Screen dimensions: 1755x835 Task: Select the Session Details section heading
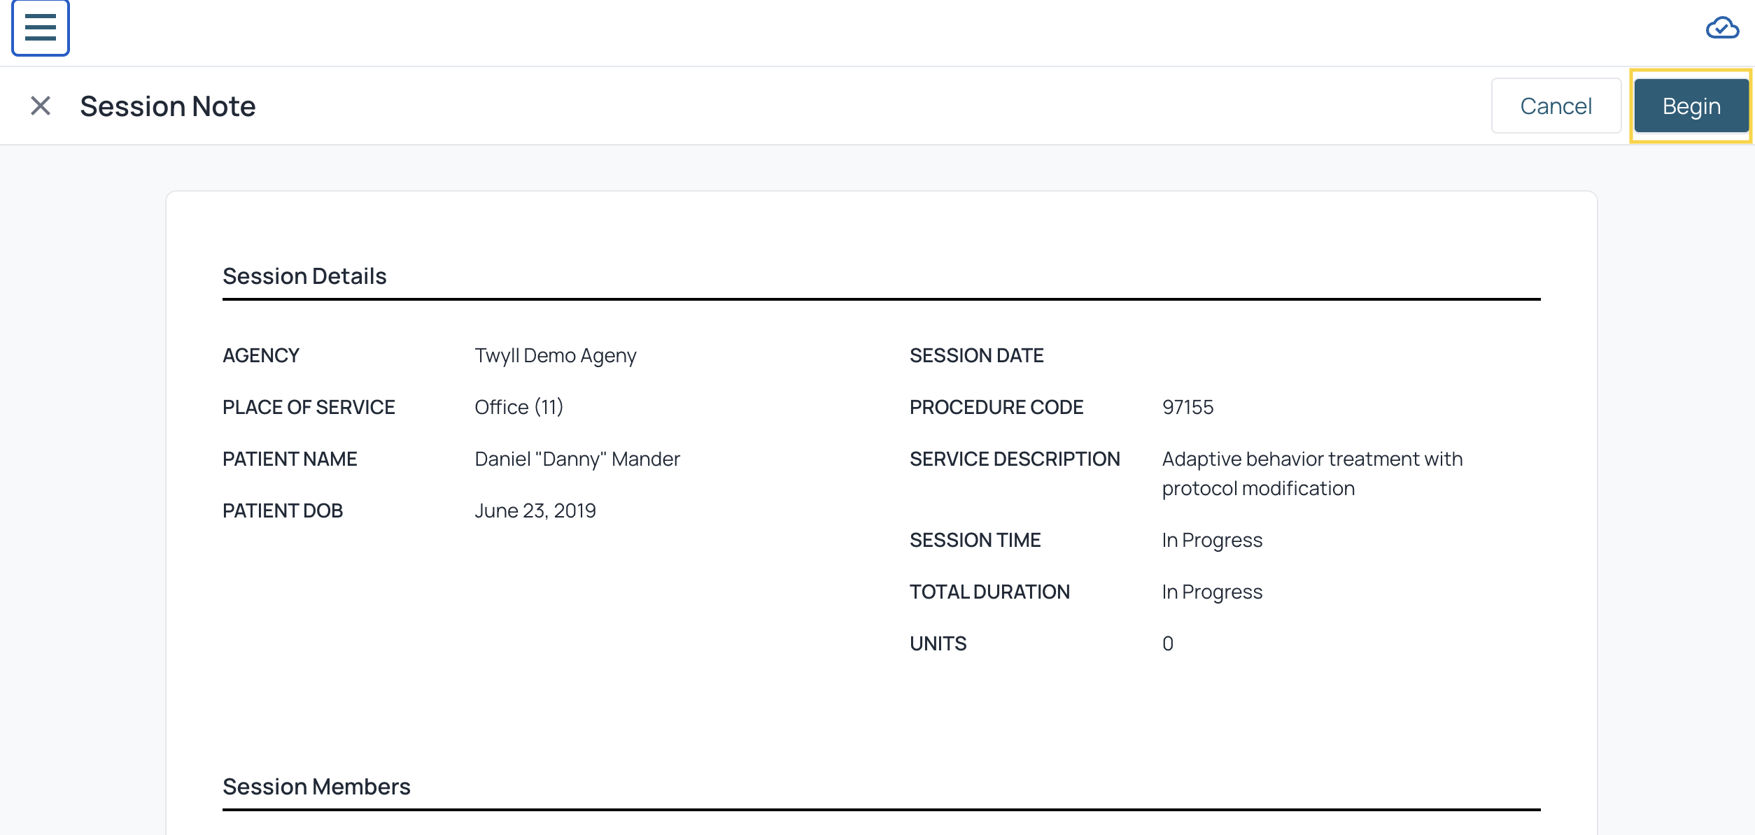(304, 276)
